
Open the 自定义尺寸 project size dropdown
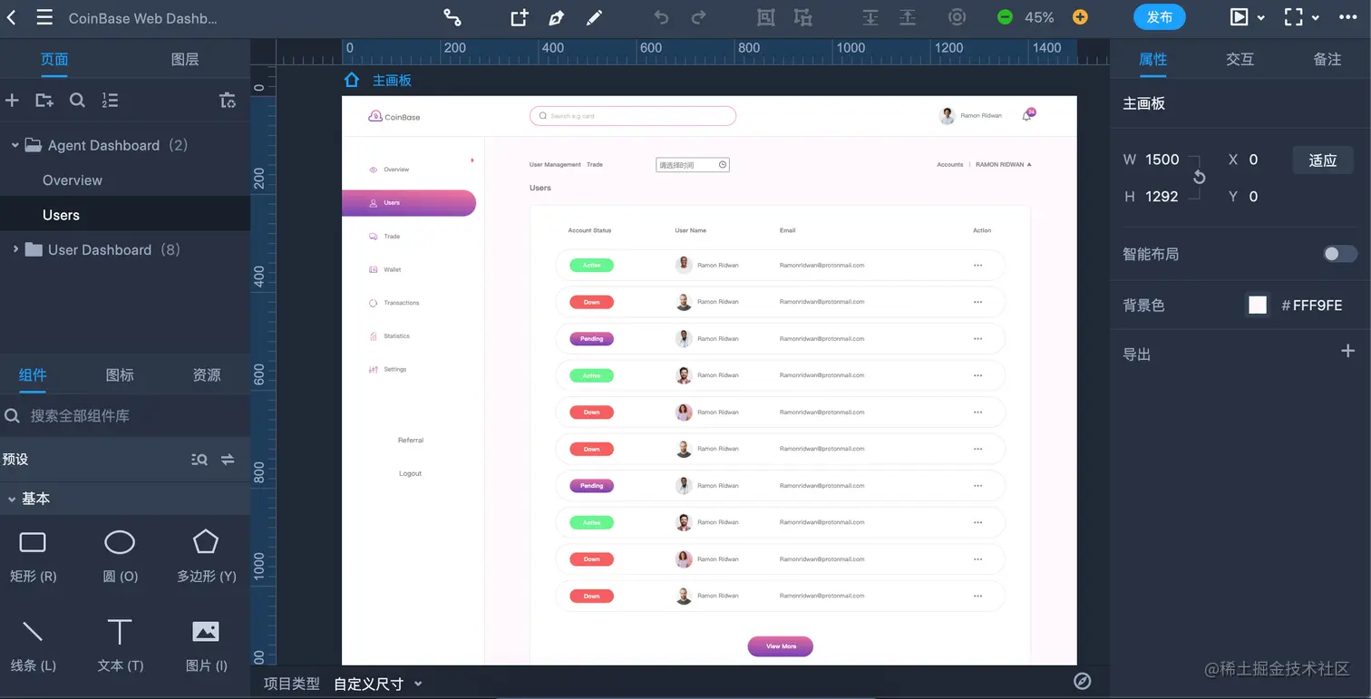[x=377, y=684]
